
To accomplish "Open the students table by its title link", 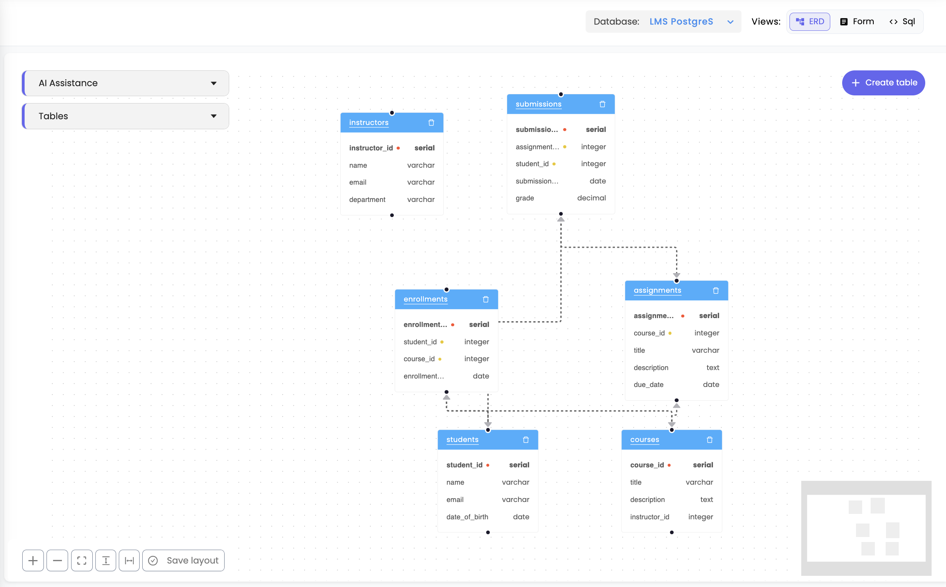I will [x=462, y=439].
